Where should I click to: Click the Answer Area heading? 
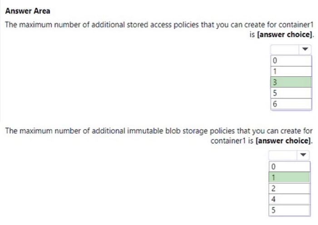tap(28, 11)
